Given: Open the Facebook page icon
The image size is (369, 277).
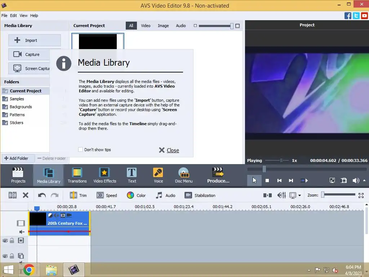Looking at the screenshot, I should pos(348,16).
